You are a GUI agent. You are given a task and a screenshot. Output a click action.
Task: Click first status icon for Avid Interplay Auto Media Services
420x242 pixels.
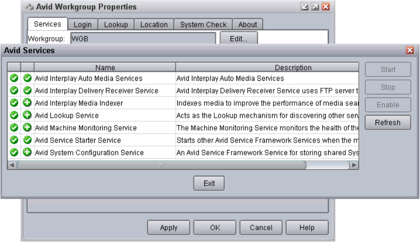(14, 78)
